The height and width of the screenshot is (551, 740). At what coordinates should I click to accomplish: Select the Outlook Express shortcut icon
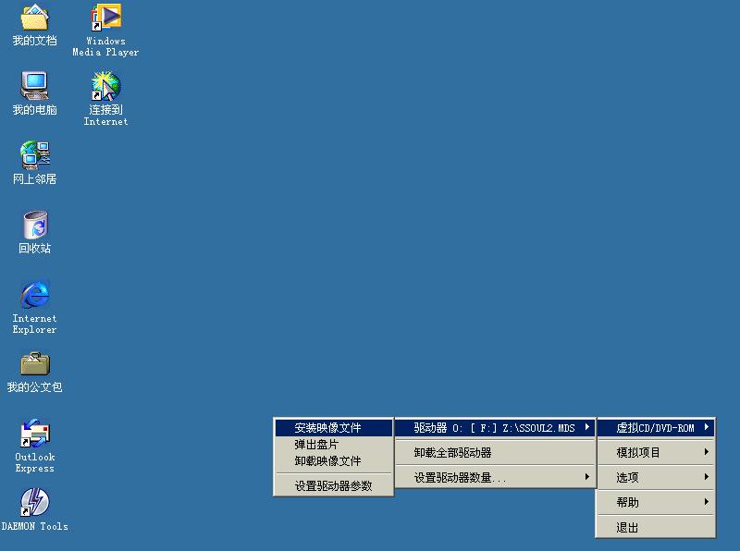[x=34, y=447]
